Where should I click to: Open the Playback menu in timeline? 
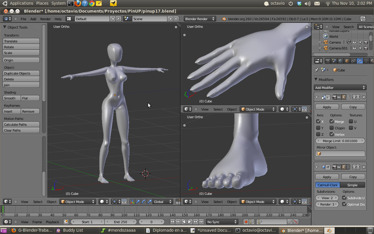point(52,222)
